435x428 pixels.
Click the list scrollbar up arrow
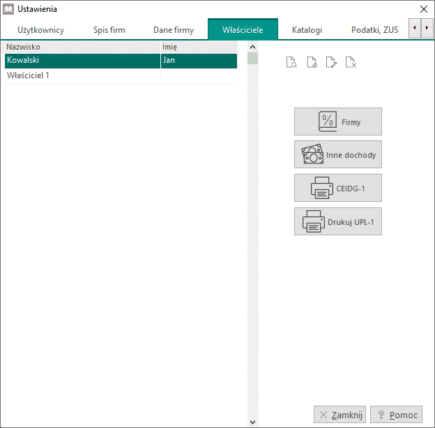(x=252, y=47)
